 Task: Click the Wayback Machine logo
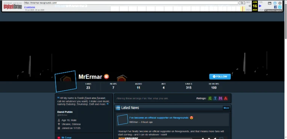click(13, 6)
